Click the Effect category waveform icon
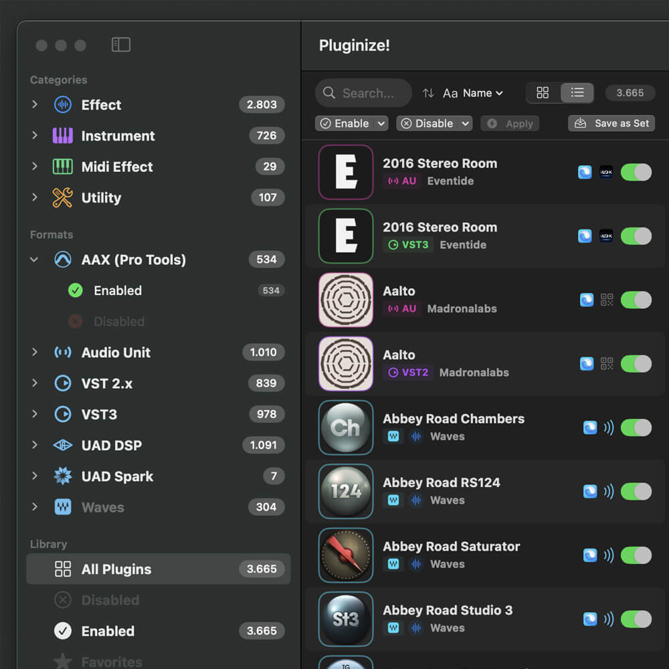This screenshot has width=669, height=669. coord(63,104)
